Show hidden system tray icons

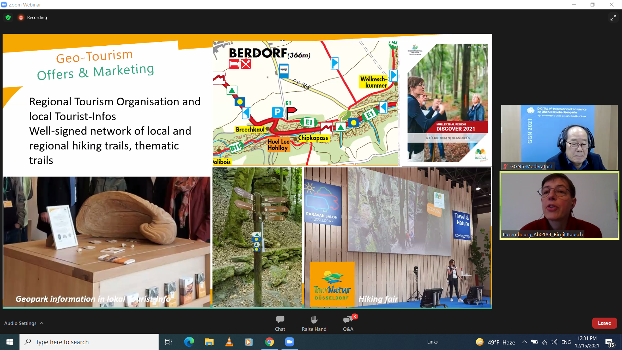[524, 342]
